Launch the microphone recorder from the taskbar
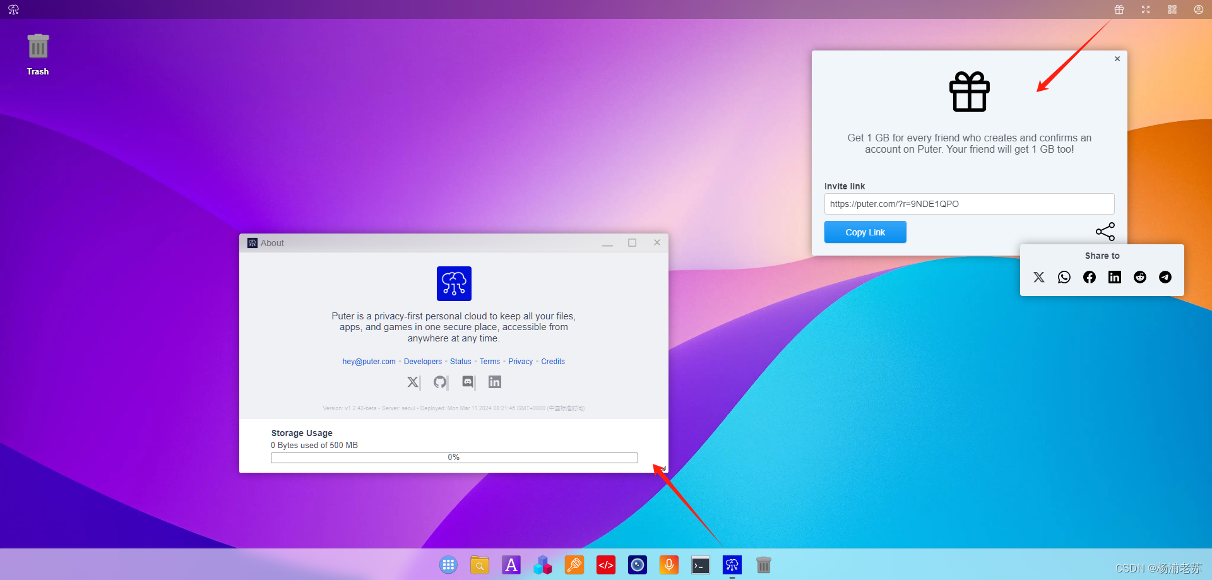Viewport: 1212px width, 580px height. [669, 565]
